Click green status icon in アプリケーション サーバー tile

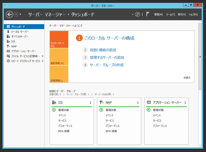click(x=148, y=110)
